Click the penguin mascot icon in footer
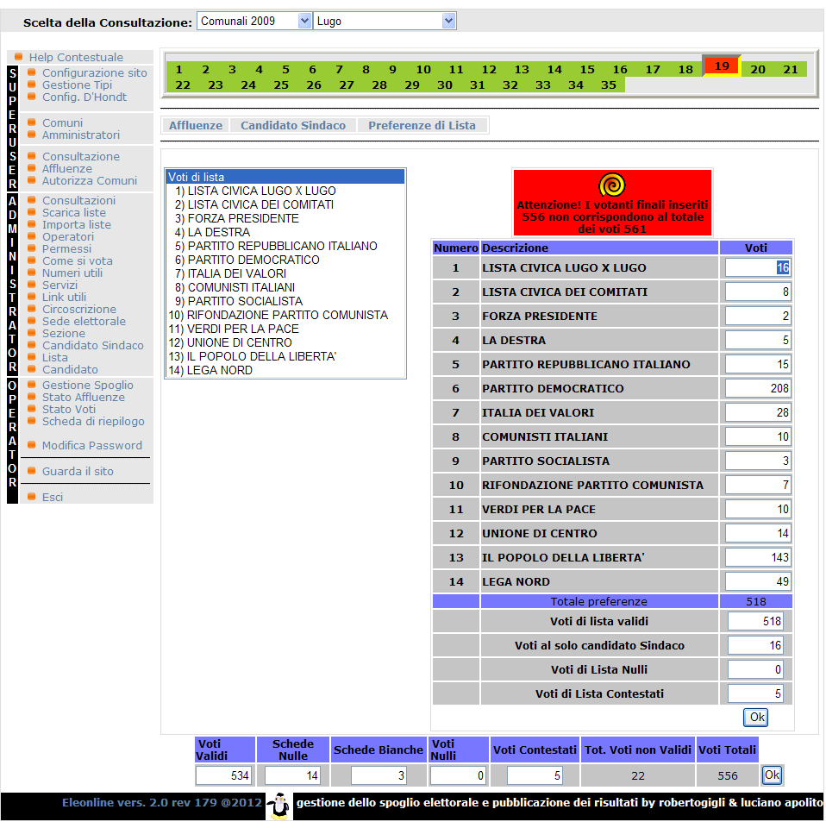Screen dimensions: 826x828 [278, 805]
